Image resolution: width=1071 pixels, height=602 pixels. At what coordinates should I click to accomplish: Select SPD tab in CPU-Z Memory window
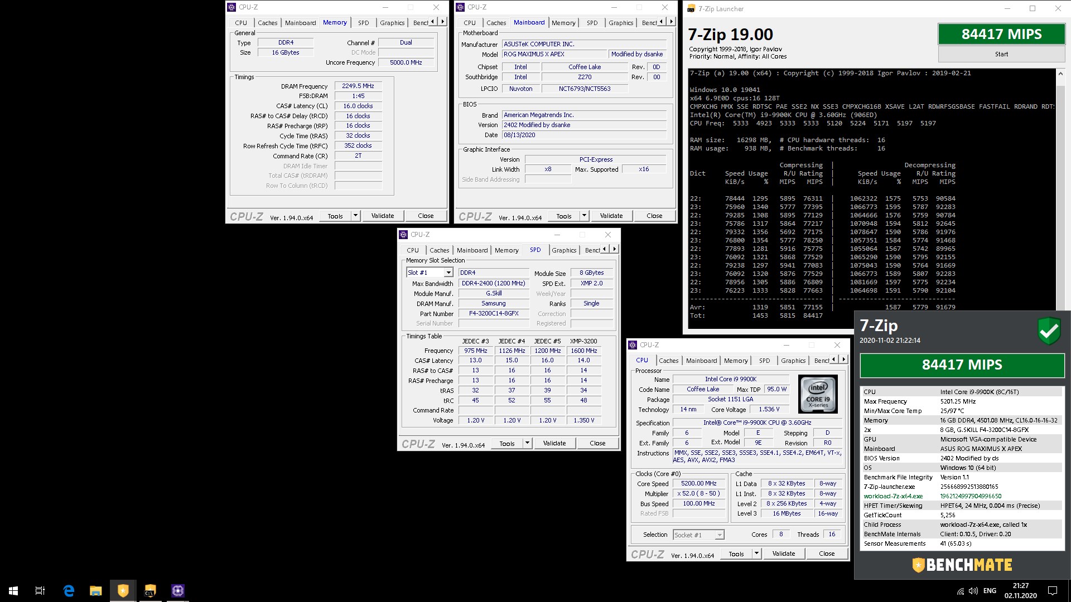[363, 23]
